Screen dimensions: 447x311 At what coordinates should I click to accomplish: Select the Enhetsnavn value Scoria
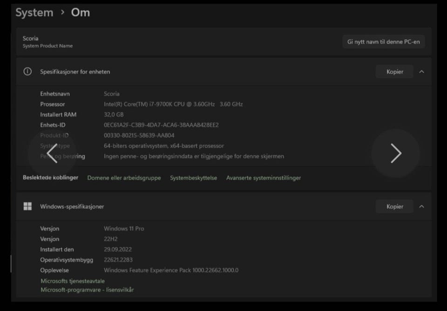pyautogui.click(x=112, y=94)
